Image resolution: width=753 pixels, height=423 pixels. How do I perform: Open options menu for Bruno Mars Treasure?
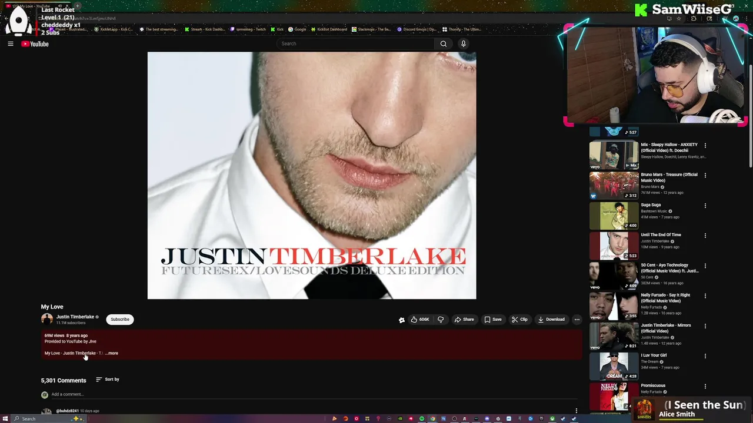tap(705, 175)
